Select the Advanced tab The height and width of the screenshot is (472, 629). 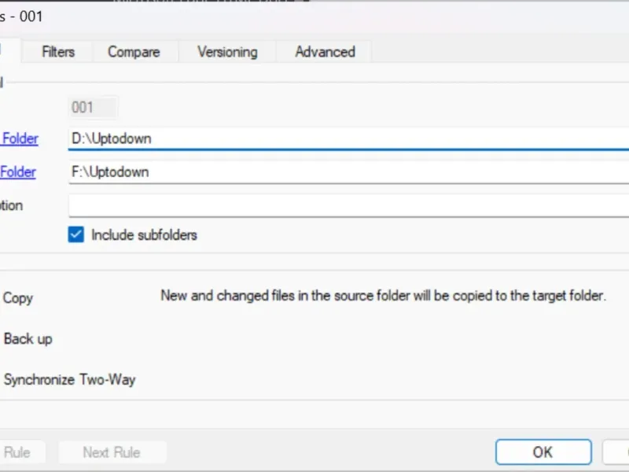tap(325, 52)
